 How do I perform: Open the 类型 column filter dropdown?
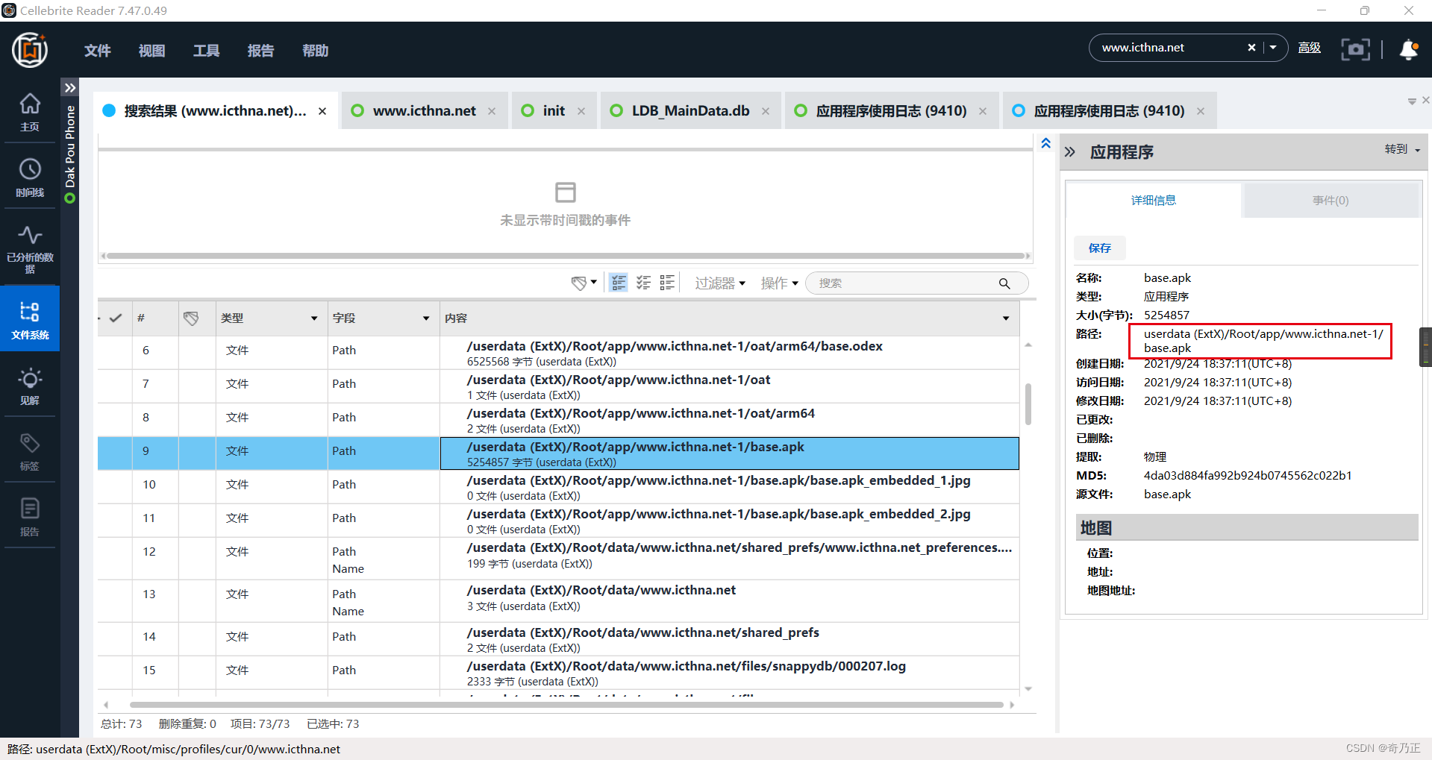point(314,318)
